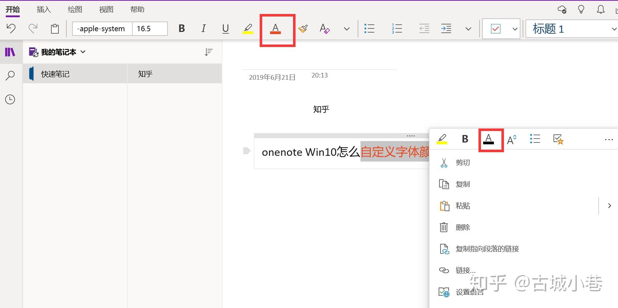The image size is (618, 308).
Task: Click the note paragraph handle arrow
Action: click(x=247, y=151)
